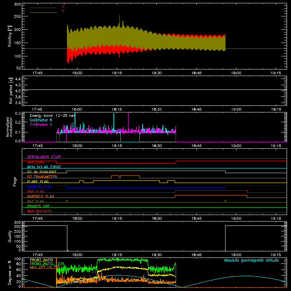Click the FLARE_FLAG label
This screenshot has width=291, height=291.
(38, 182)
